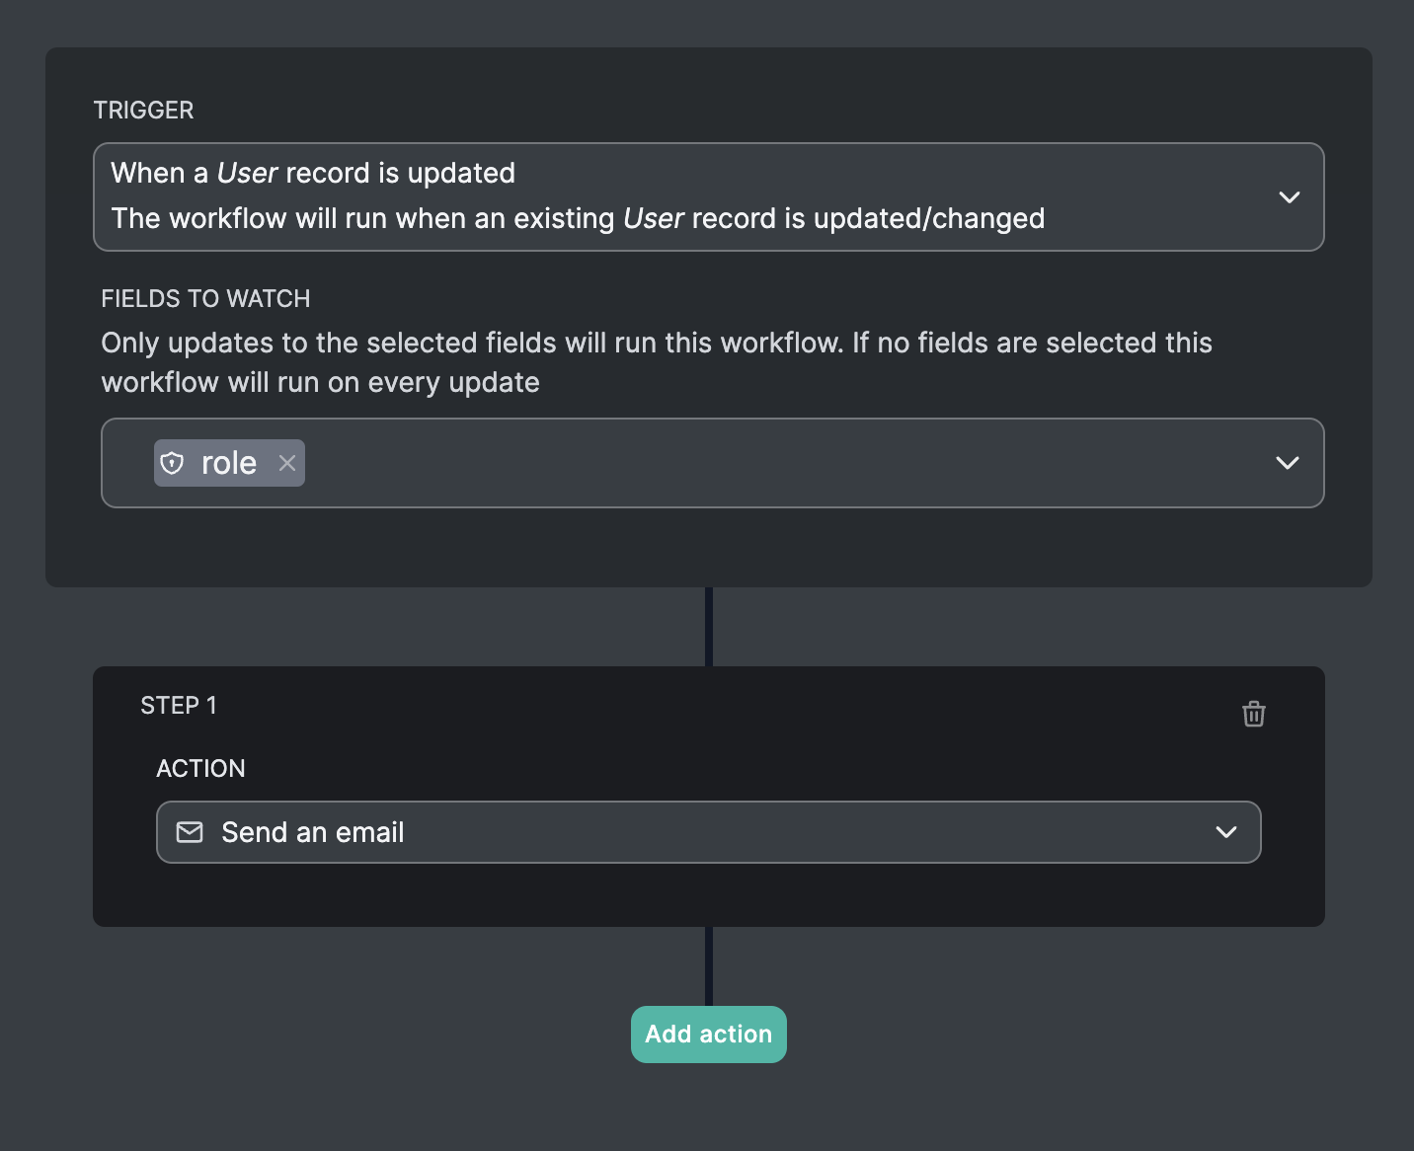Click the ACTION label in Step 1

coord(200,768)
